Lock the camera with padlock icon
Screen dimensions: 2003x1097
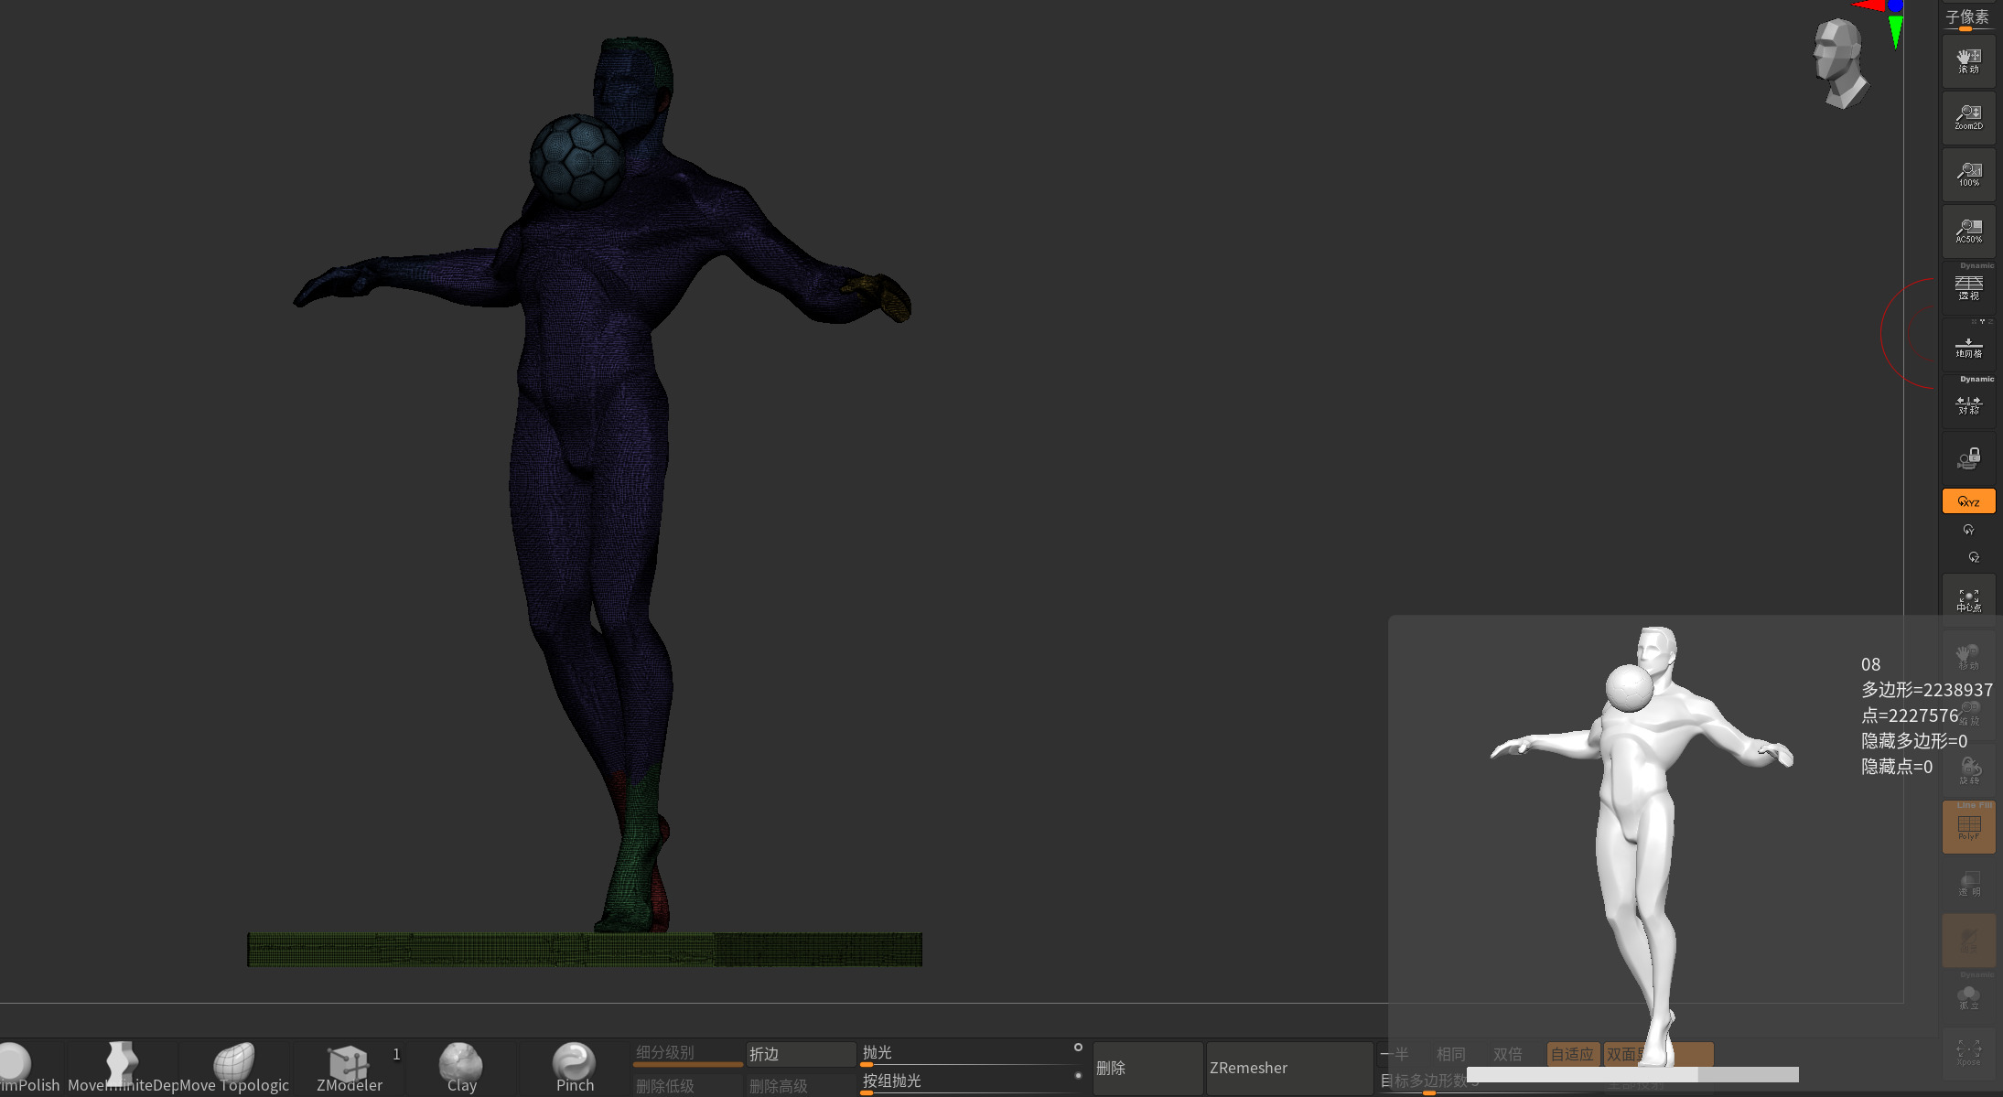click(1968, 458)
